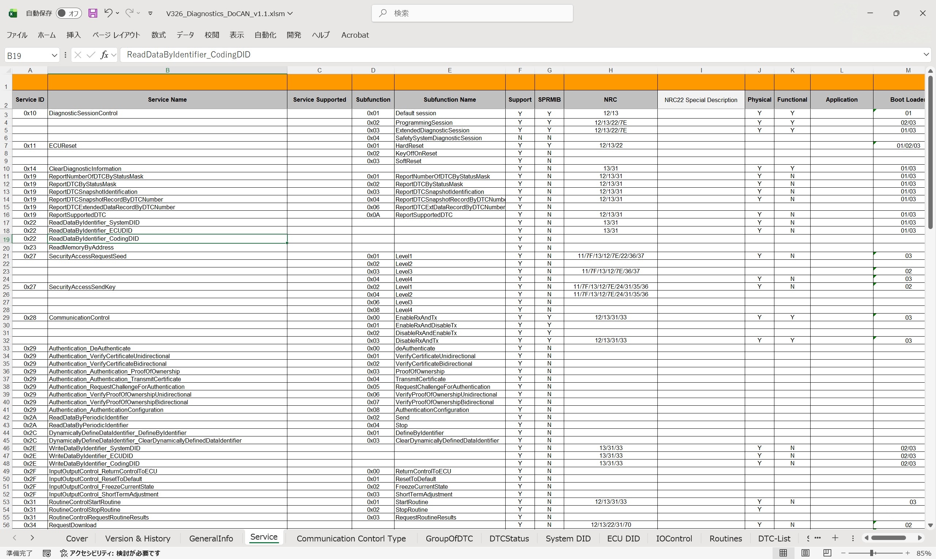
Task: Switch to the GeneralInfo sheet tab
Action: [211, 539]
